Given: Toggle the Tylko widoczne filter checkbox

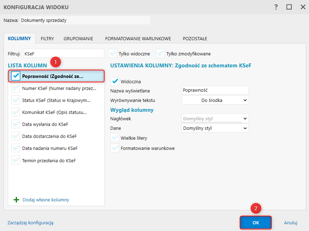Looking at the screenshot, I should [113, 54].
